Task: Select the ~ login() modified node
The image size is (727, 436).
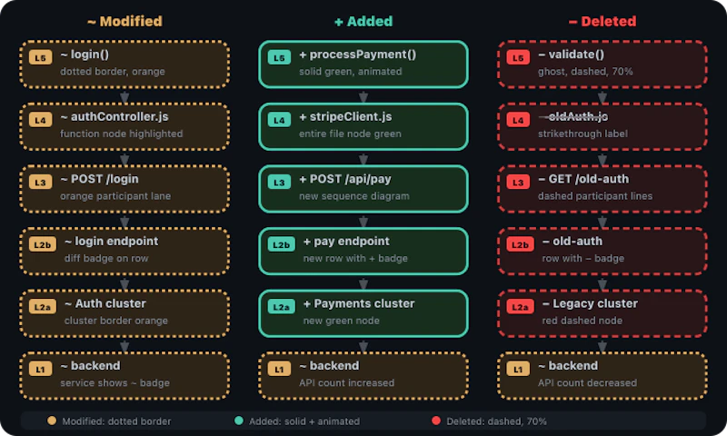Action: tap(124, 64)
